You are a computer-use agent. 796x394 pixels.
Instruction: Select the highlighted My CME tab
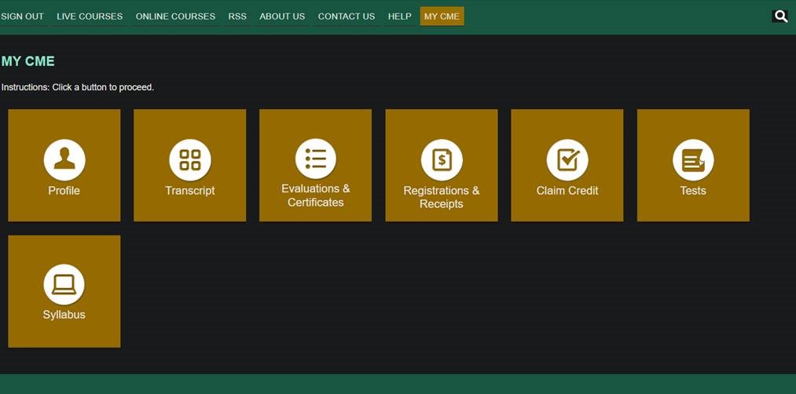[442, 16]
